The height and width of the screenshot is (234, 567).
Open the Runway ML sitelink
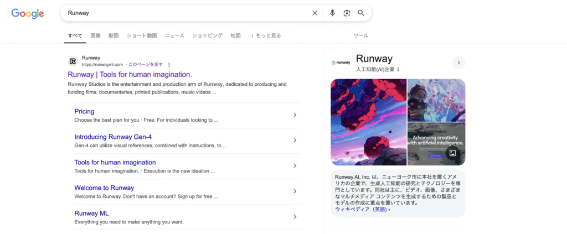91,213
